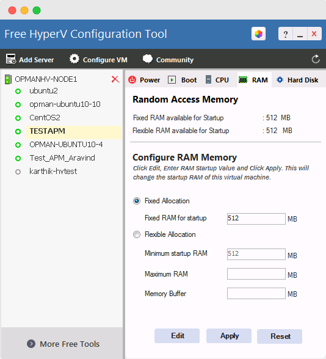Switch to the Power tab
Image resolution: width=326 pixels, height=359 pixels.
(144, 80)
